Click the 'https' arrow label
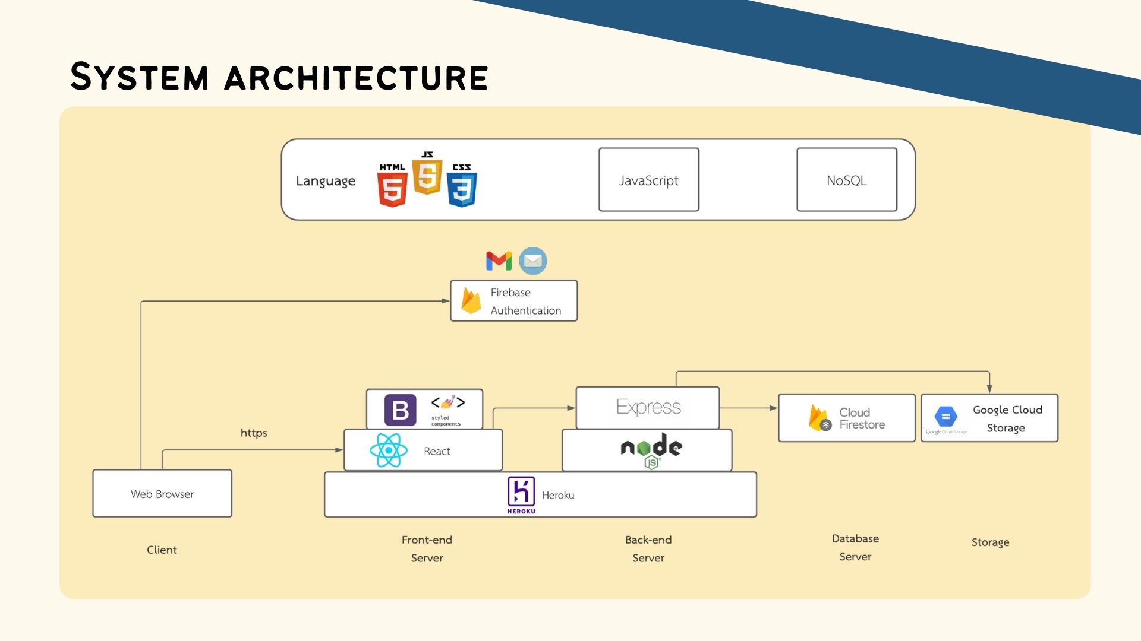 254,433
